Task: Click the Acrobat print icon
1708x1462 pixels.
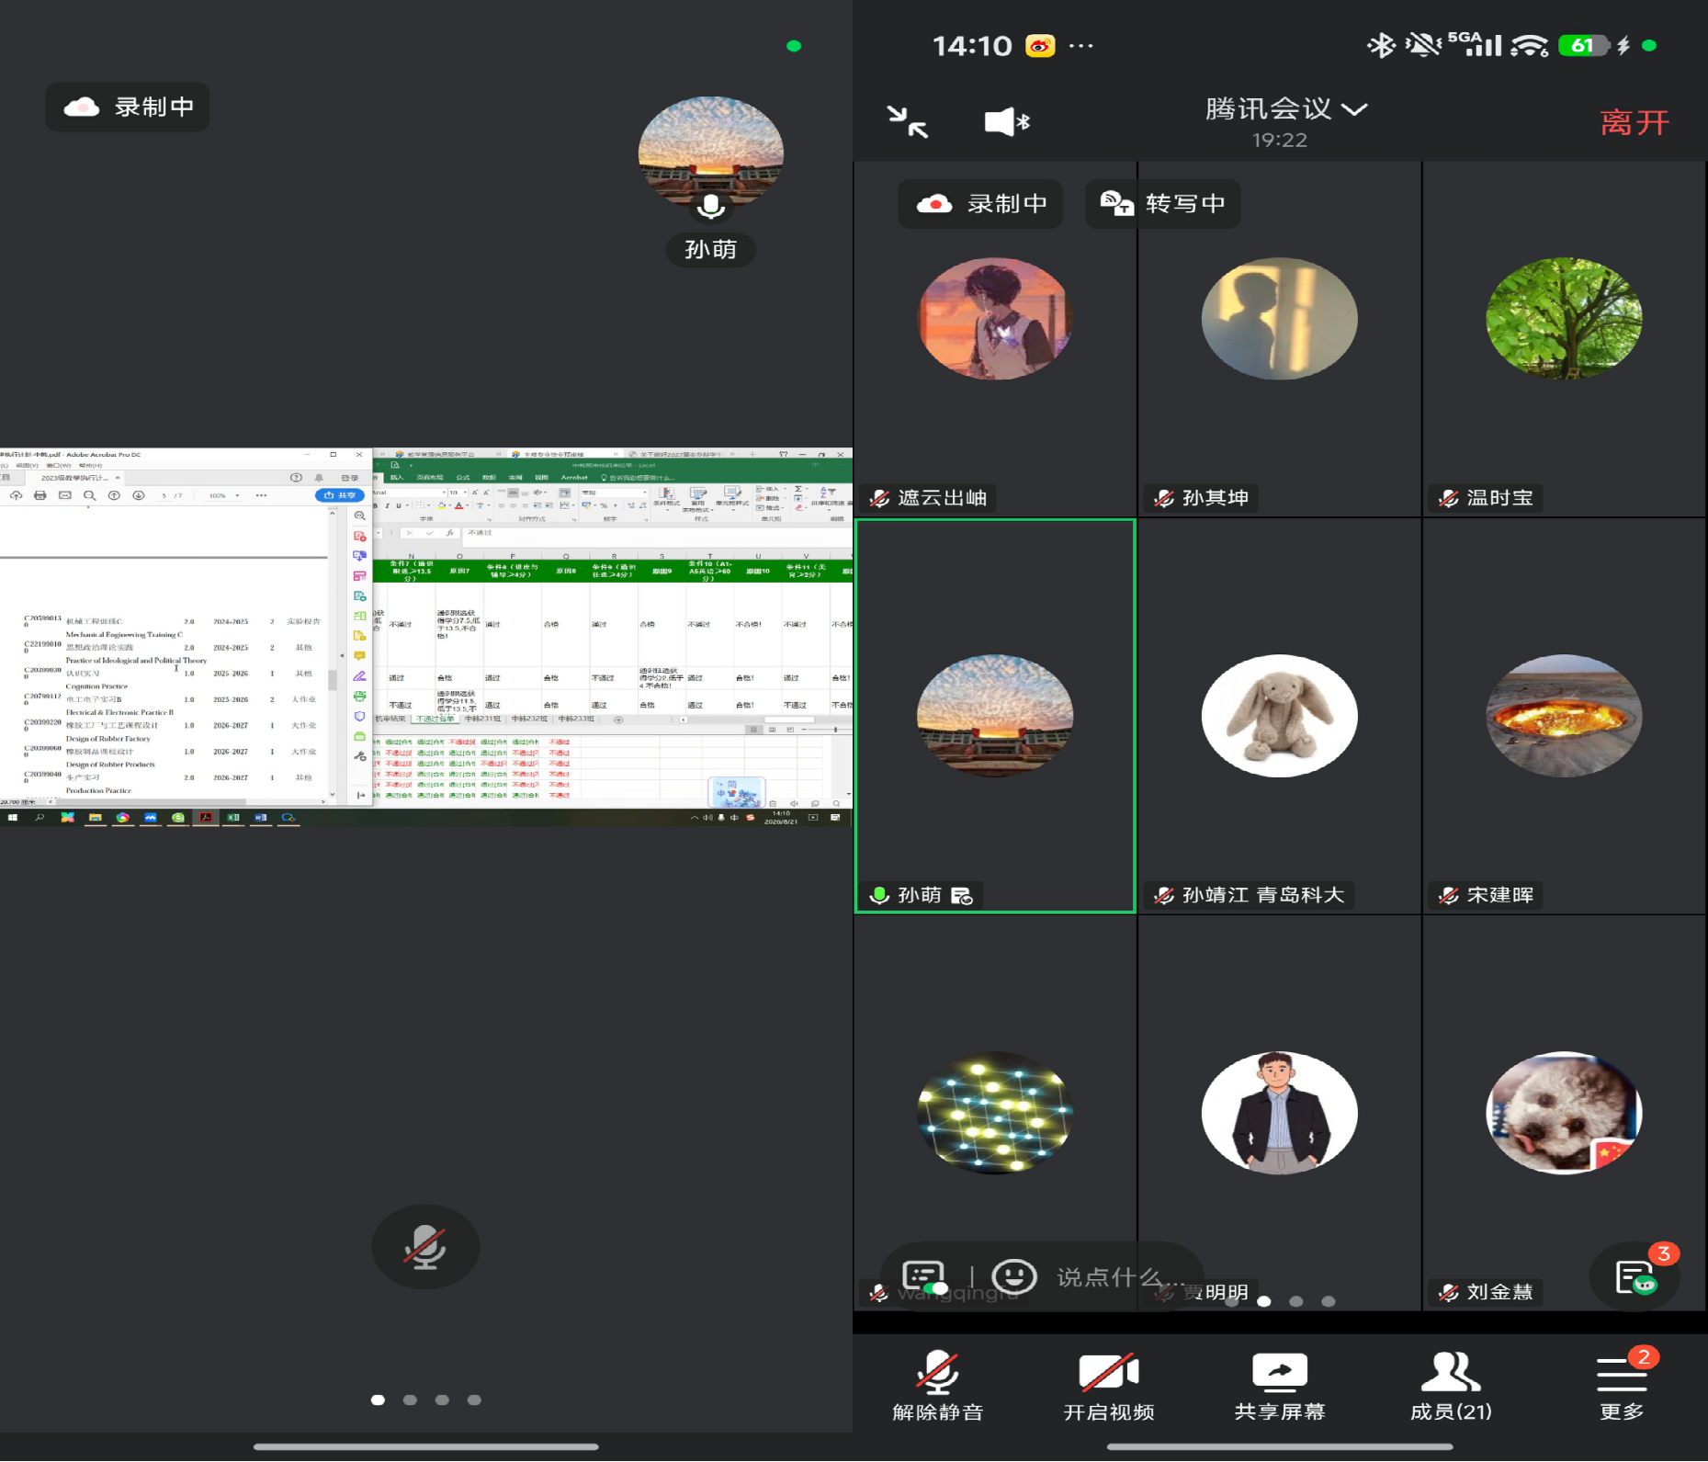Action: click(40, 495)
